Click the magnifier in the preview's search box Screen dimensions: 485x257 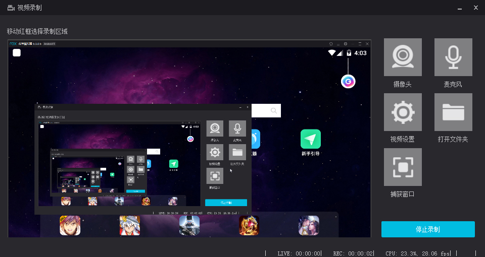tap(274, 111)
